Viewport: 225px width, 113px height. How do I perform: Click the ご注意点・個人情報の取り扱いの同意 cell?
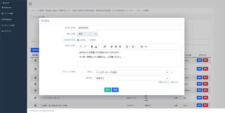[x=83, y=105]
